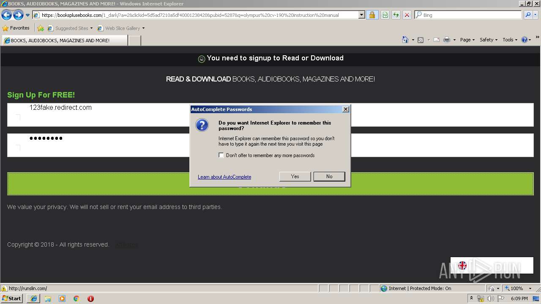This screenshot has width=541, height=304.
Task: Click 'Sign Up For FREE!' heading text
Action: coord(41,95)
